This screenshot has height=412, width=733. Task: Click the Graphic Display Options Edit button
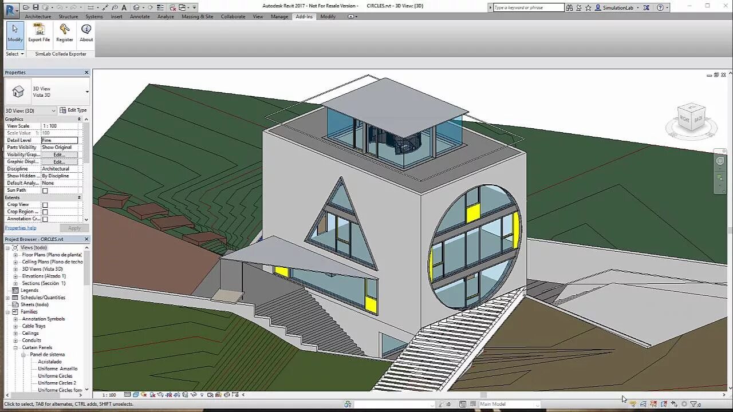(60, 162)
